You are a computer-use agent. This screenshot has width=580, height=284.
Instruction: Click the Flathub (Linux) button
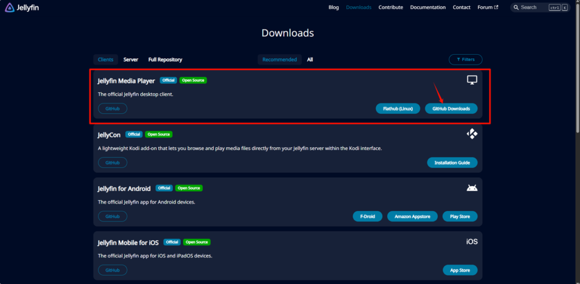tap(398, 109)
